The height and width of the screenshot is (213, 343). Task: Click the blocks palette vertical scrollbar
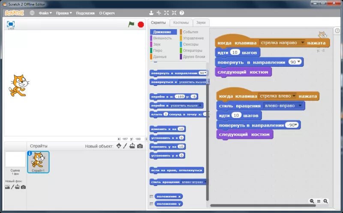click(208, 142)
